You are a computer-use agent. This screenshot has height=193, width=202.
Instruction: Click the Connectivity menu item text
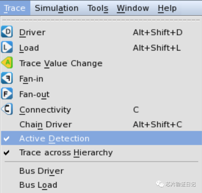45,110
